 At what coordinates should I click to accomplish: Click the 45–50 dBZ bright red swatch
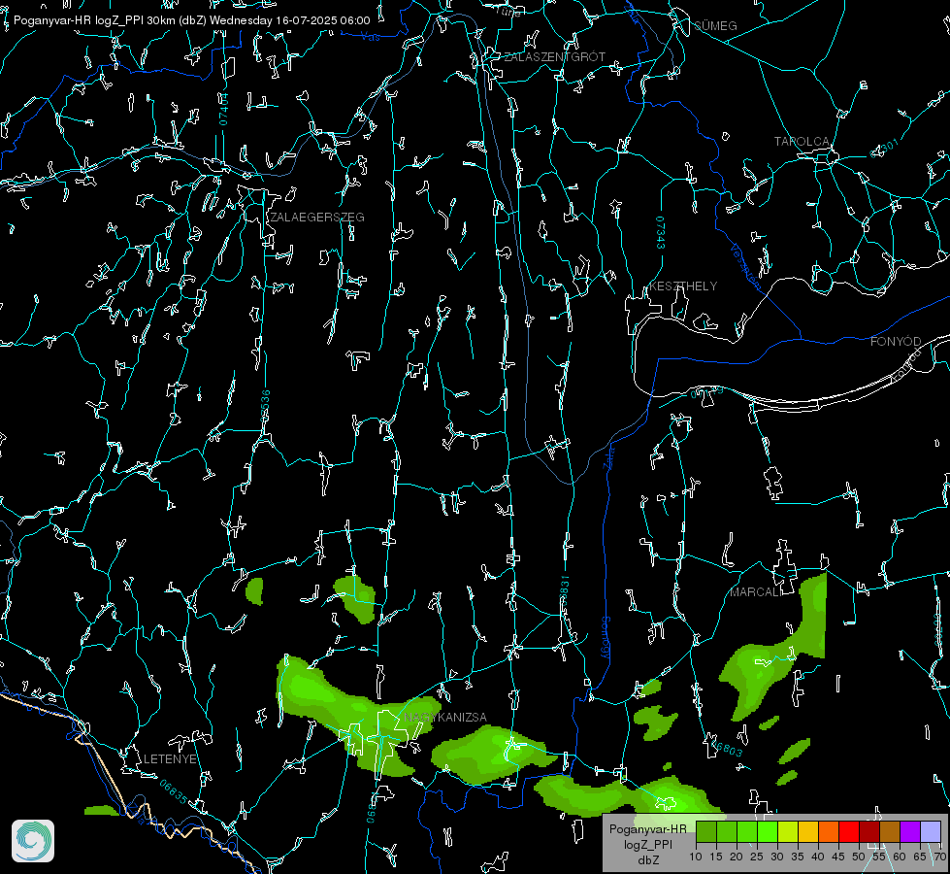849,831
